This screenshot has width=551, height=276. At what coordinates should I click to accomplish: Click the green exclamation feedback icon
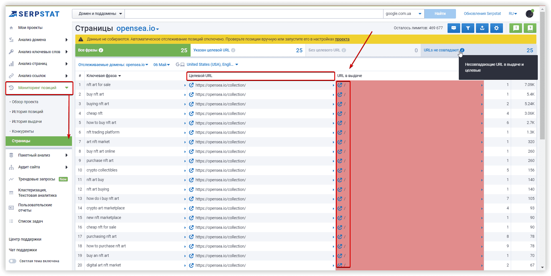coord(516,28)
